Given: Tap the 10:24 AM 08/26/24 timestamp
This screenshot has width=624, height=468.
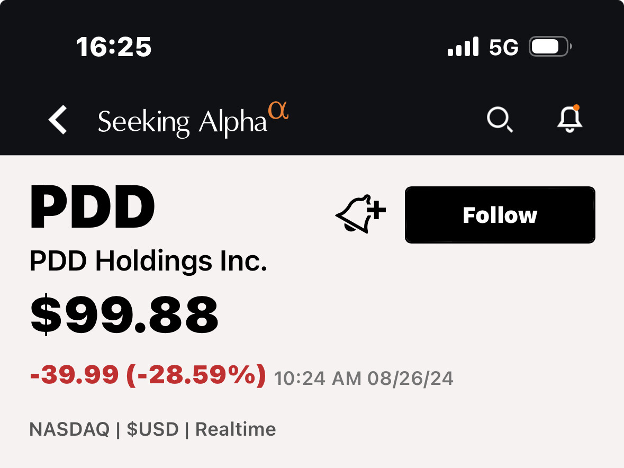Looking at the screenshot, I should click(364, 379).
